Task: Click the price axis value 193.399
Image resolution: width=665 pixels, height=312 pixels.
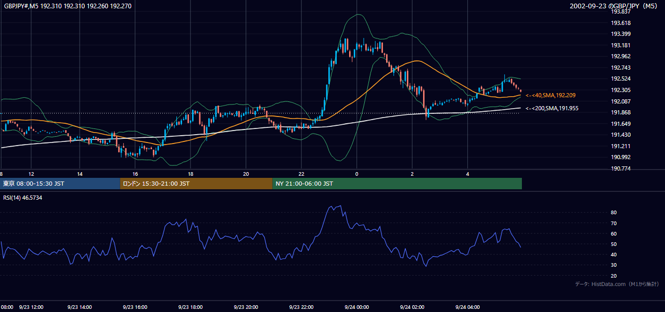Action: [x=620, y=34]
